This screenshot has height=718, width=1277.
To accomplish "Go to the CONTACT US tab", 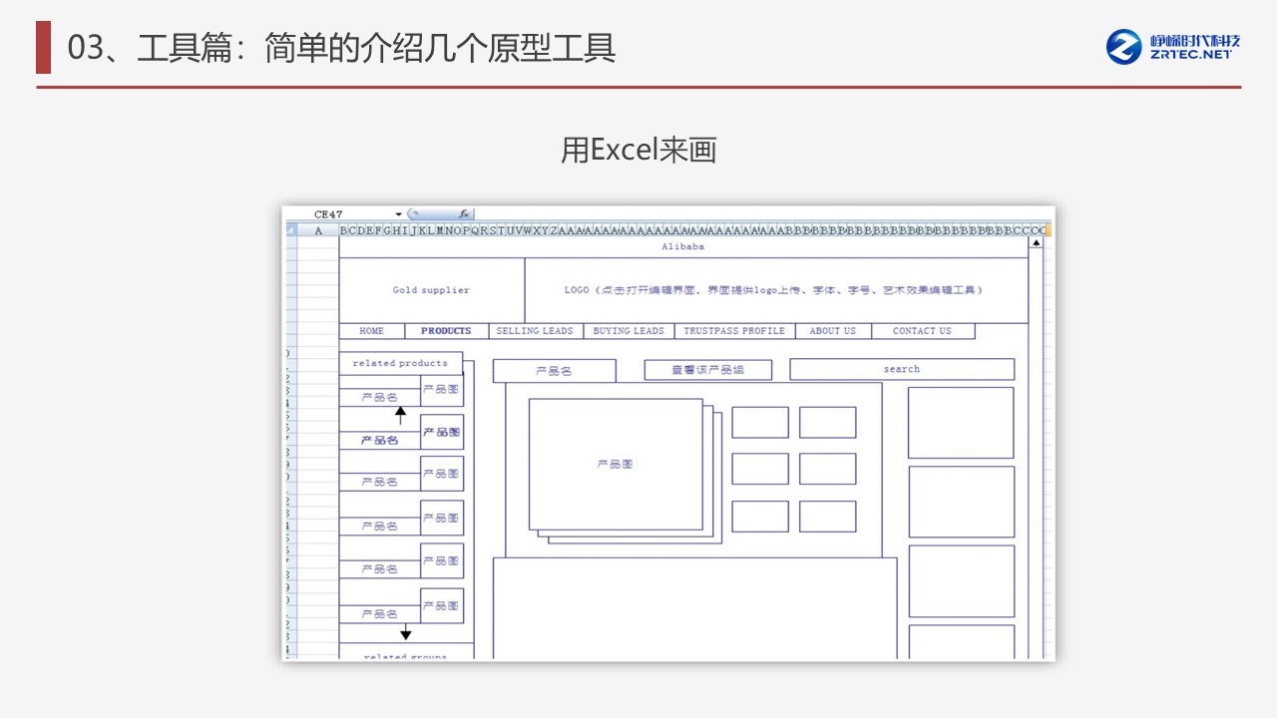I will pyautogui.click(x=922, y=331).
